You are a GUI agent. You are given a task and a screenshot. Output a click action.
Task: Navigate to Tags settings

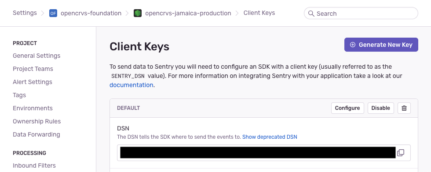point(19,95)
